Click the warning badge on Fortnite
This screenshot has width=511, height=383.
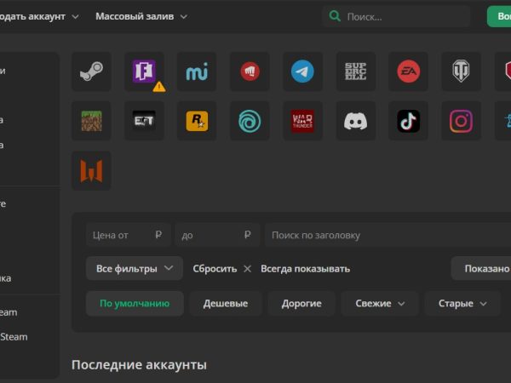point(159,87)
